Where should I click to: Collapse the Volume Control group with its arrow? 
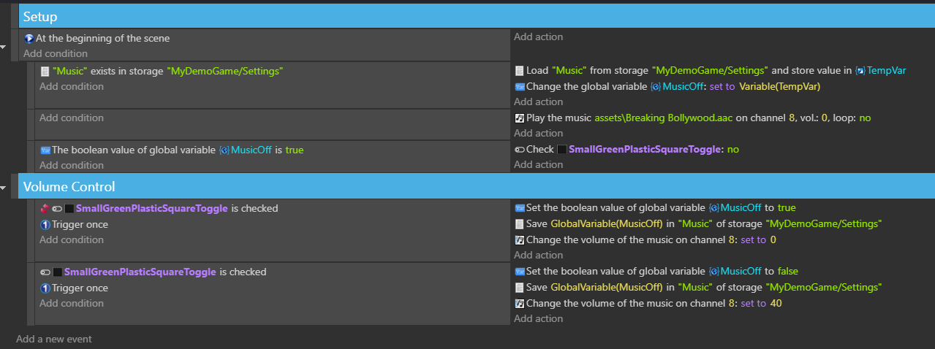[x=4, y=189]
